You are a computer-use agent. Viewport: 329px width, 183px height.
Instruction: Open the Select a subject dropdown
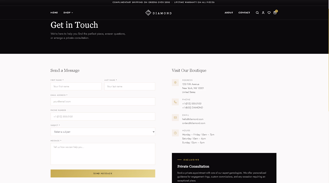coord(103,132)
